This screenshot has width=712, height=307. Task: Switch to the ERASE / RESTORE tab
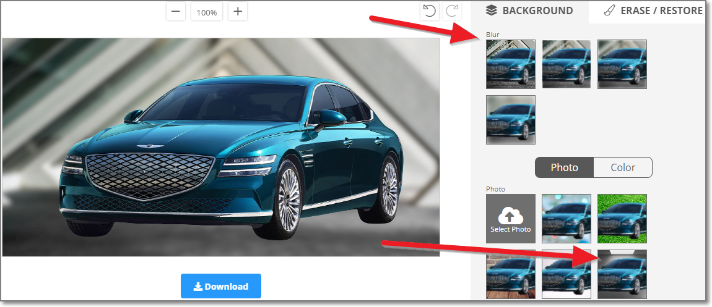coord(653,11)
